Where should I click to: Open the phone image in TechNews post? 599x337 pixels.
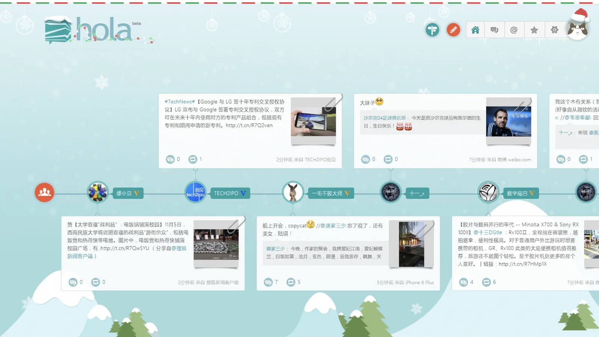click(313, 121)
